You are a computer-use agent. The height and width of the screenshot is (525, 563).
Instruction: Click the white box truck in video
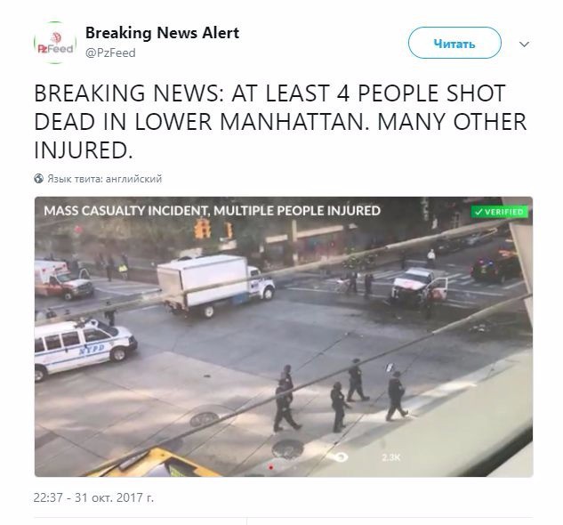pyautogui.click(x=216, y=286)
